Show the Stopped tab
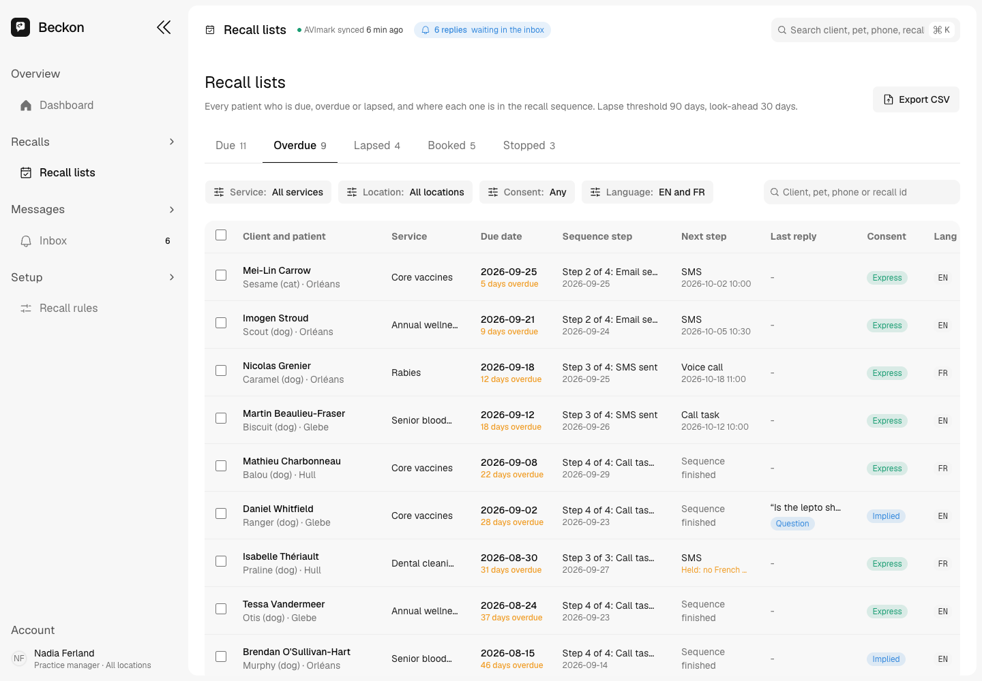This screenshot has width=982, height=681. (529, 146)
